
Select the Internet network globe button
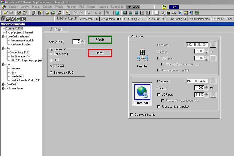pos(142,94)
